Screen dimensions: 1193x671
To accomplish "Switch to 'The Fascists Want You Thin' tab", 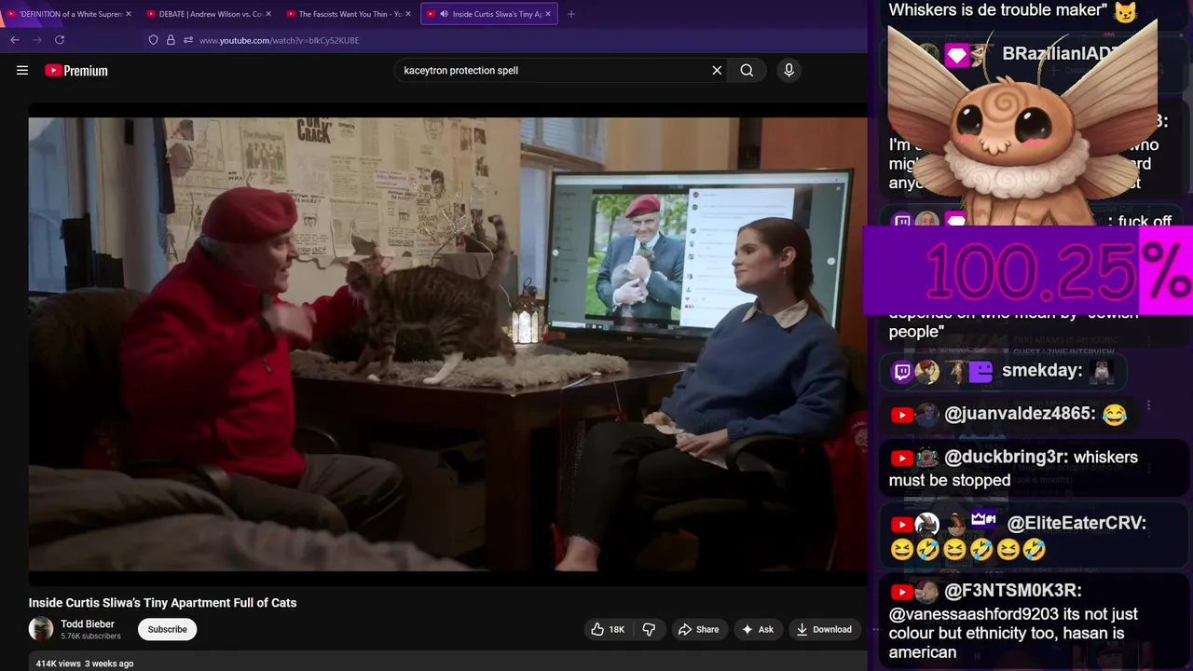I will pos(347,14).
